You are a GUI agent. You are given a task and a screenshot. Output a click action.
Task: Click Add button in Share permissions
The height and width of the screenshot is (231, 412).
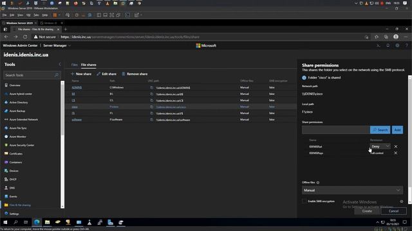pos(398,130)
